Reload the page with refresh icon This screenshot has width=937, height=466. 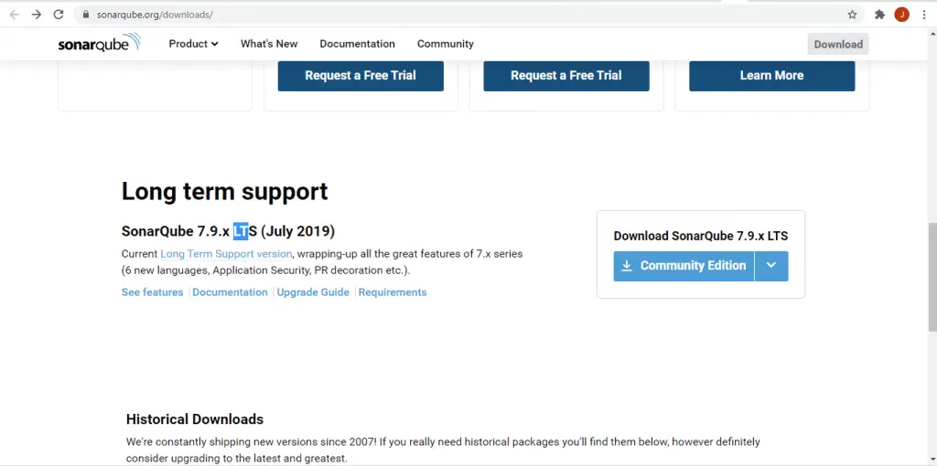[59, 15]
